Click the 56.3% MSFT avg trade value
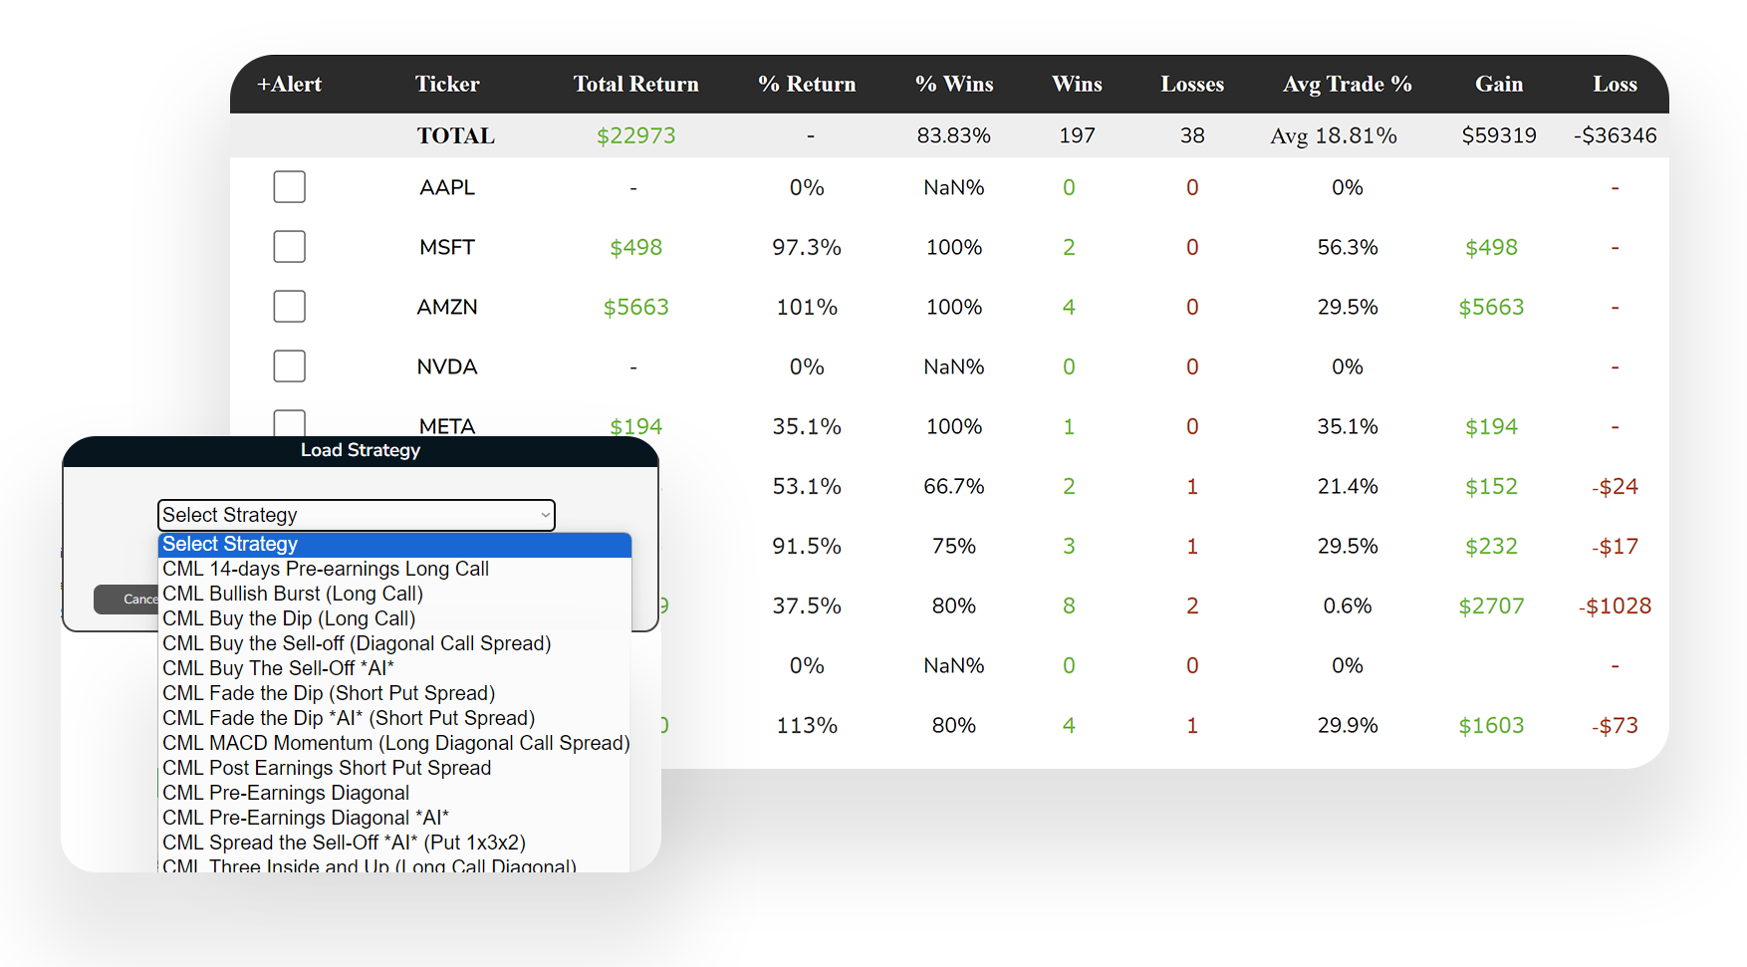This screenshot has height=967, width=1747. point(1348,247)
